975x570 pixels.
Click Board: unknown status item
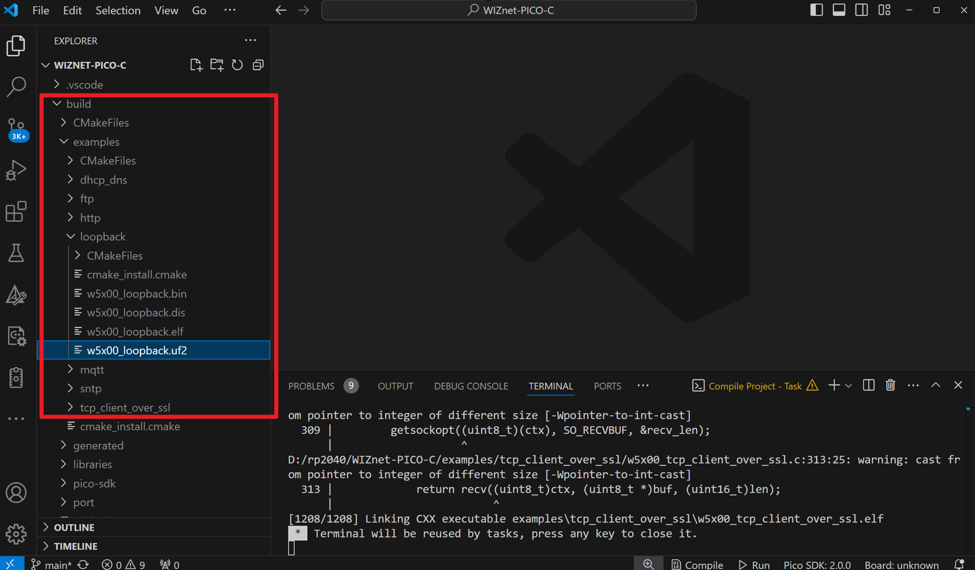pyautogui.click(x=901, y=564)
